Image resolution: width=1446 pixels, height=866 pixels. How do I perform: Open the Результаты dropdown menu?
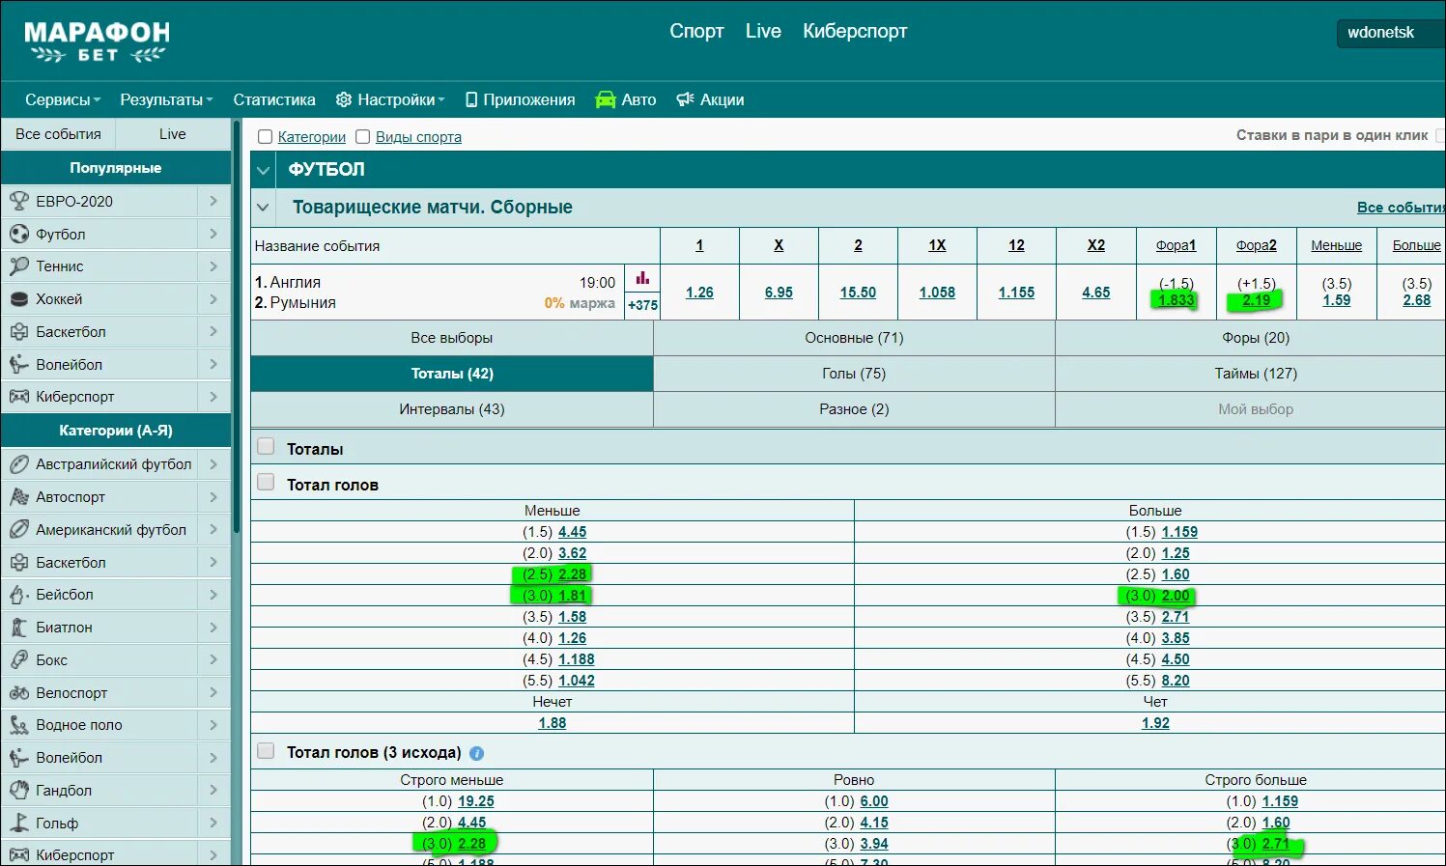point(166,99)
